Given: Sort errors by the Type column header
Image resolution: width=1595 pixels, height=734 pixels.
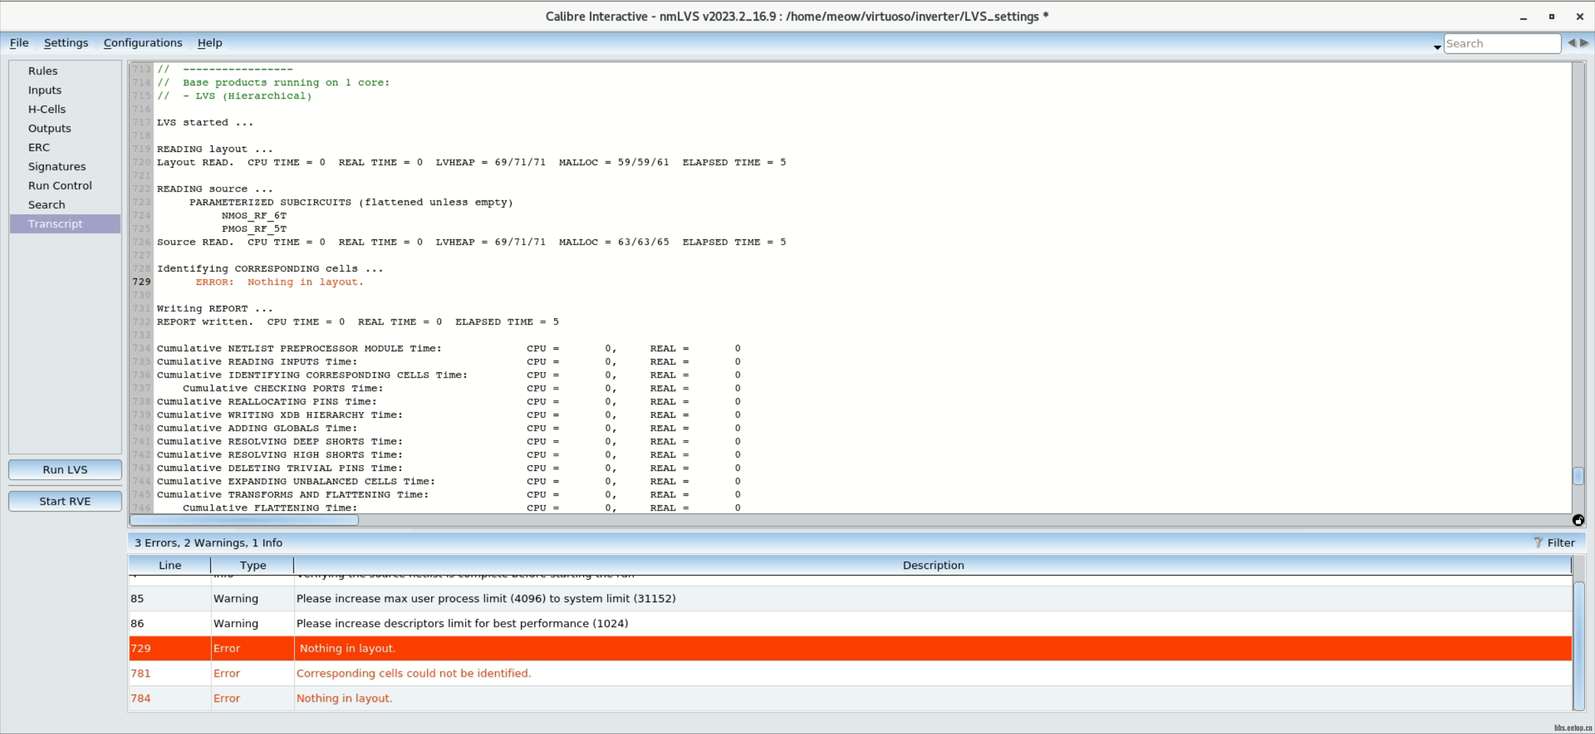Looking at the screenshot, I should [252, 565].
